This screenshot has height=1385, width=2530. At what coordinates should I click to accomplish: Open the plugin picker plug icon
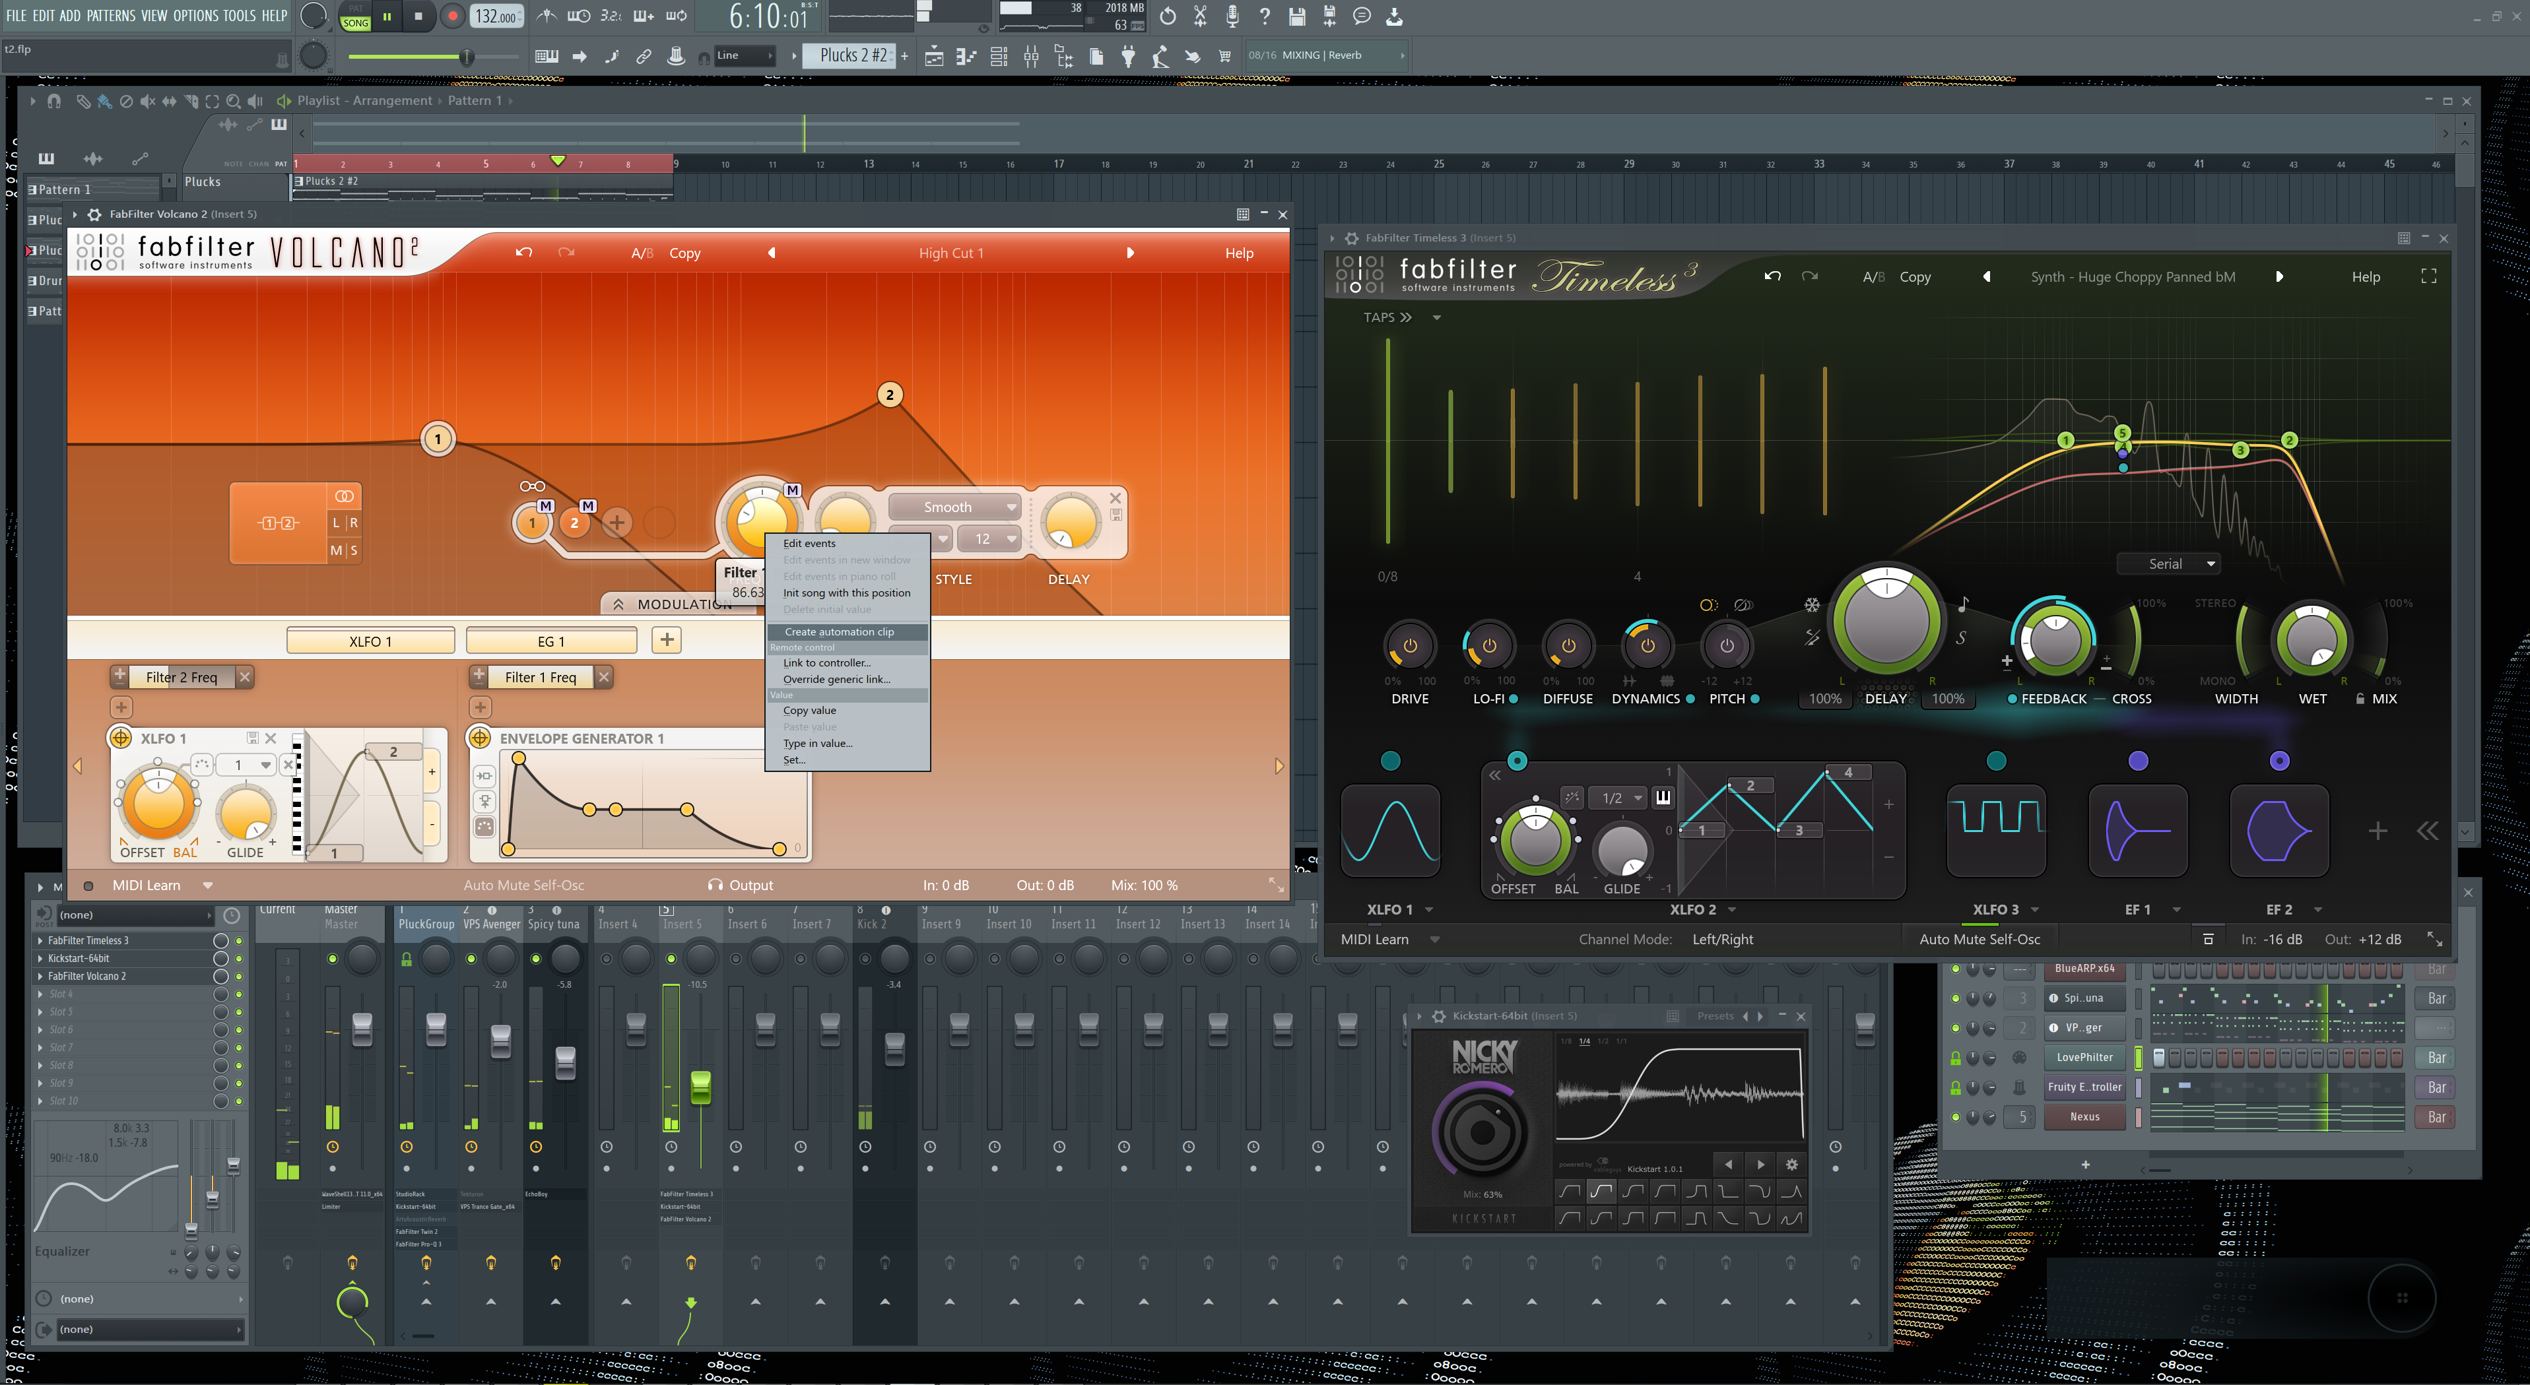tap(1129, 57)
